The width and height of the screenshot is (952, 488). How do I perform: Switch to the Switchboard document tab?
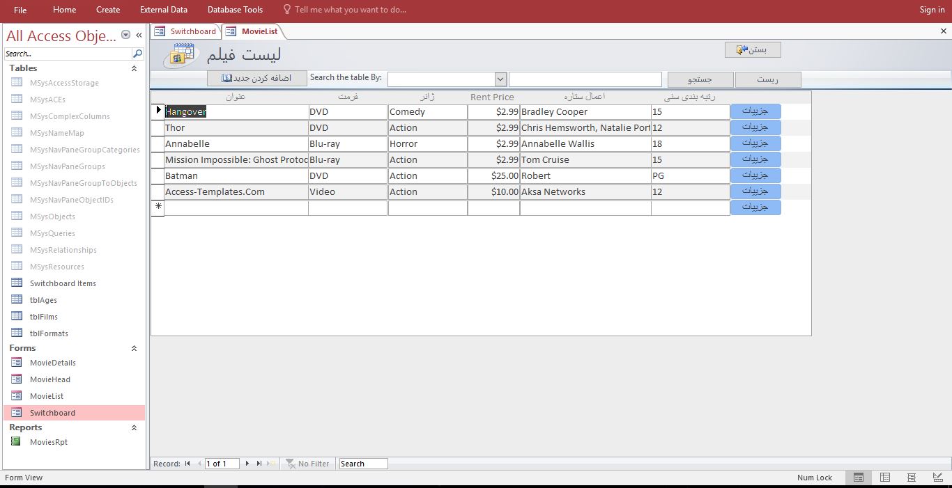(x=186, y=31)
